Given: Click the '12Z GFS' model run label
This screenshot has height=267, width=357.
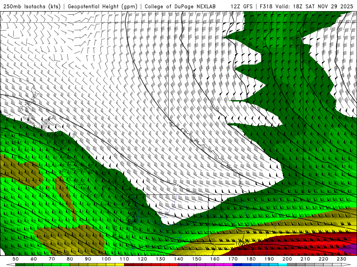Looking at the screenshot, I should [241, 6].
